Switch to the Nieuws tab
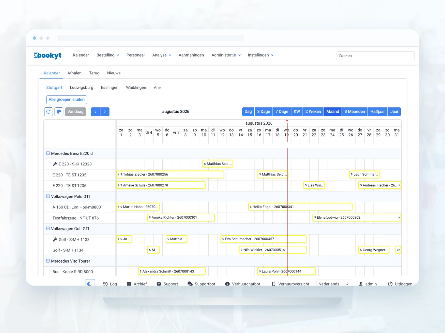This screenshot has width=445, height=333. (x=114, y=73)
